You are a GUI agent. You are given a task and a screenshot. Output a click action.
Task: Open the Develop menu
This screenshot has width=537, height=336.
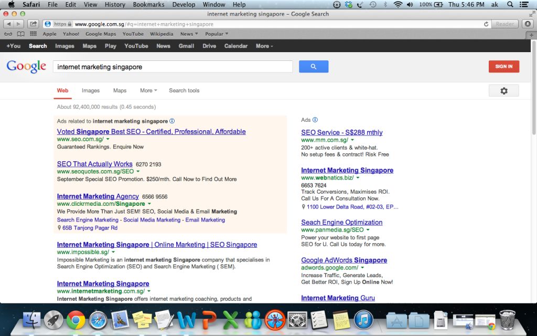(x=184, y=4)
